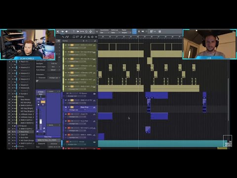
Task: Click instrument icon on Drum Roll track header
Action: (x=94, y=121)
